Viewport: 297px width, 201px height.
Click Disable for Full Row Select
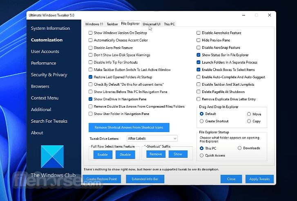(x=125, y=155)
